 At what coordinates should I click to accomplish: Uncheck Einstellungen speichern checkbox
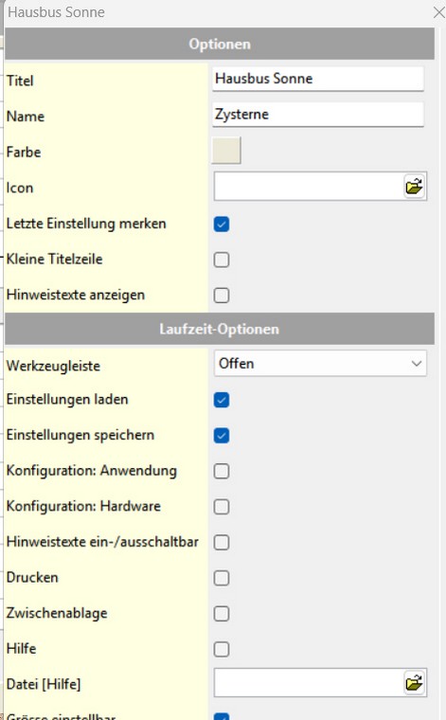pyautogui.click(x=222, y=435)
